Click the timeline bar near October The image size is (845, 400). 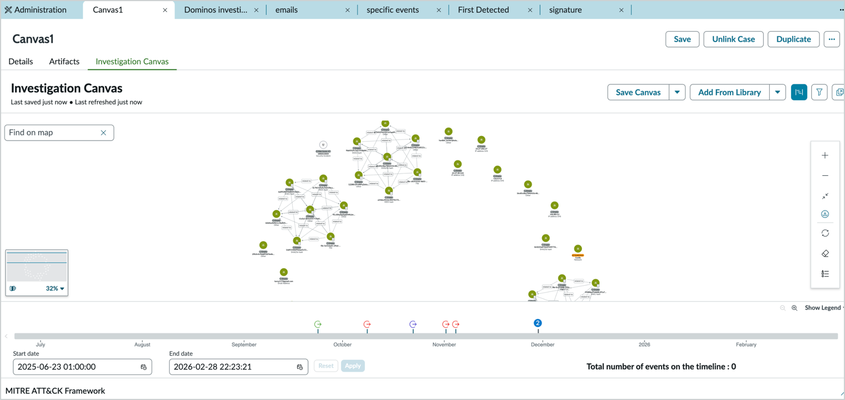pyautogui.click(x=342, y=336)
